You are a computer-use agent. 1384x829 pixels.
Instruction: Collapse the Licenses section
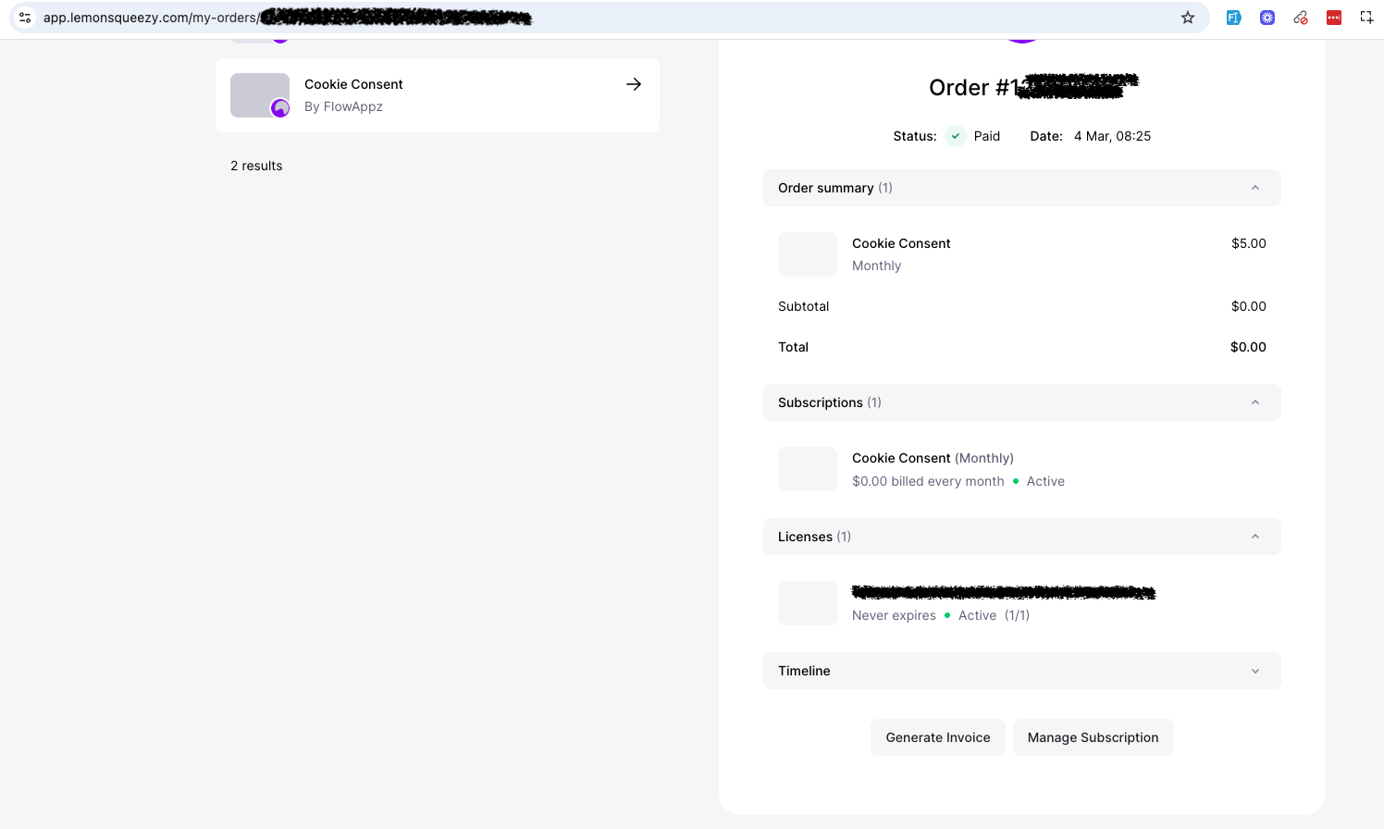(x=1255, y=537)
